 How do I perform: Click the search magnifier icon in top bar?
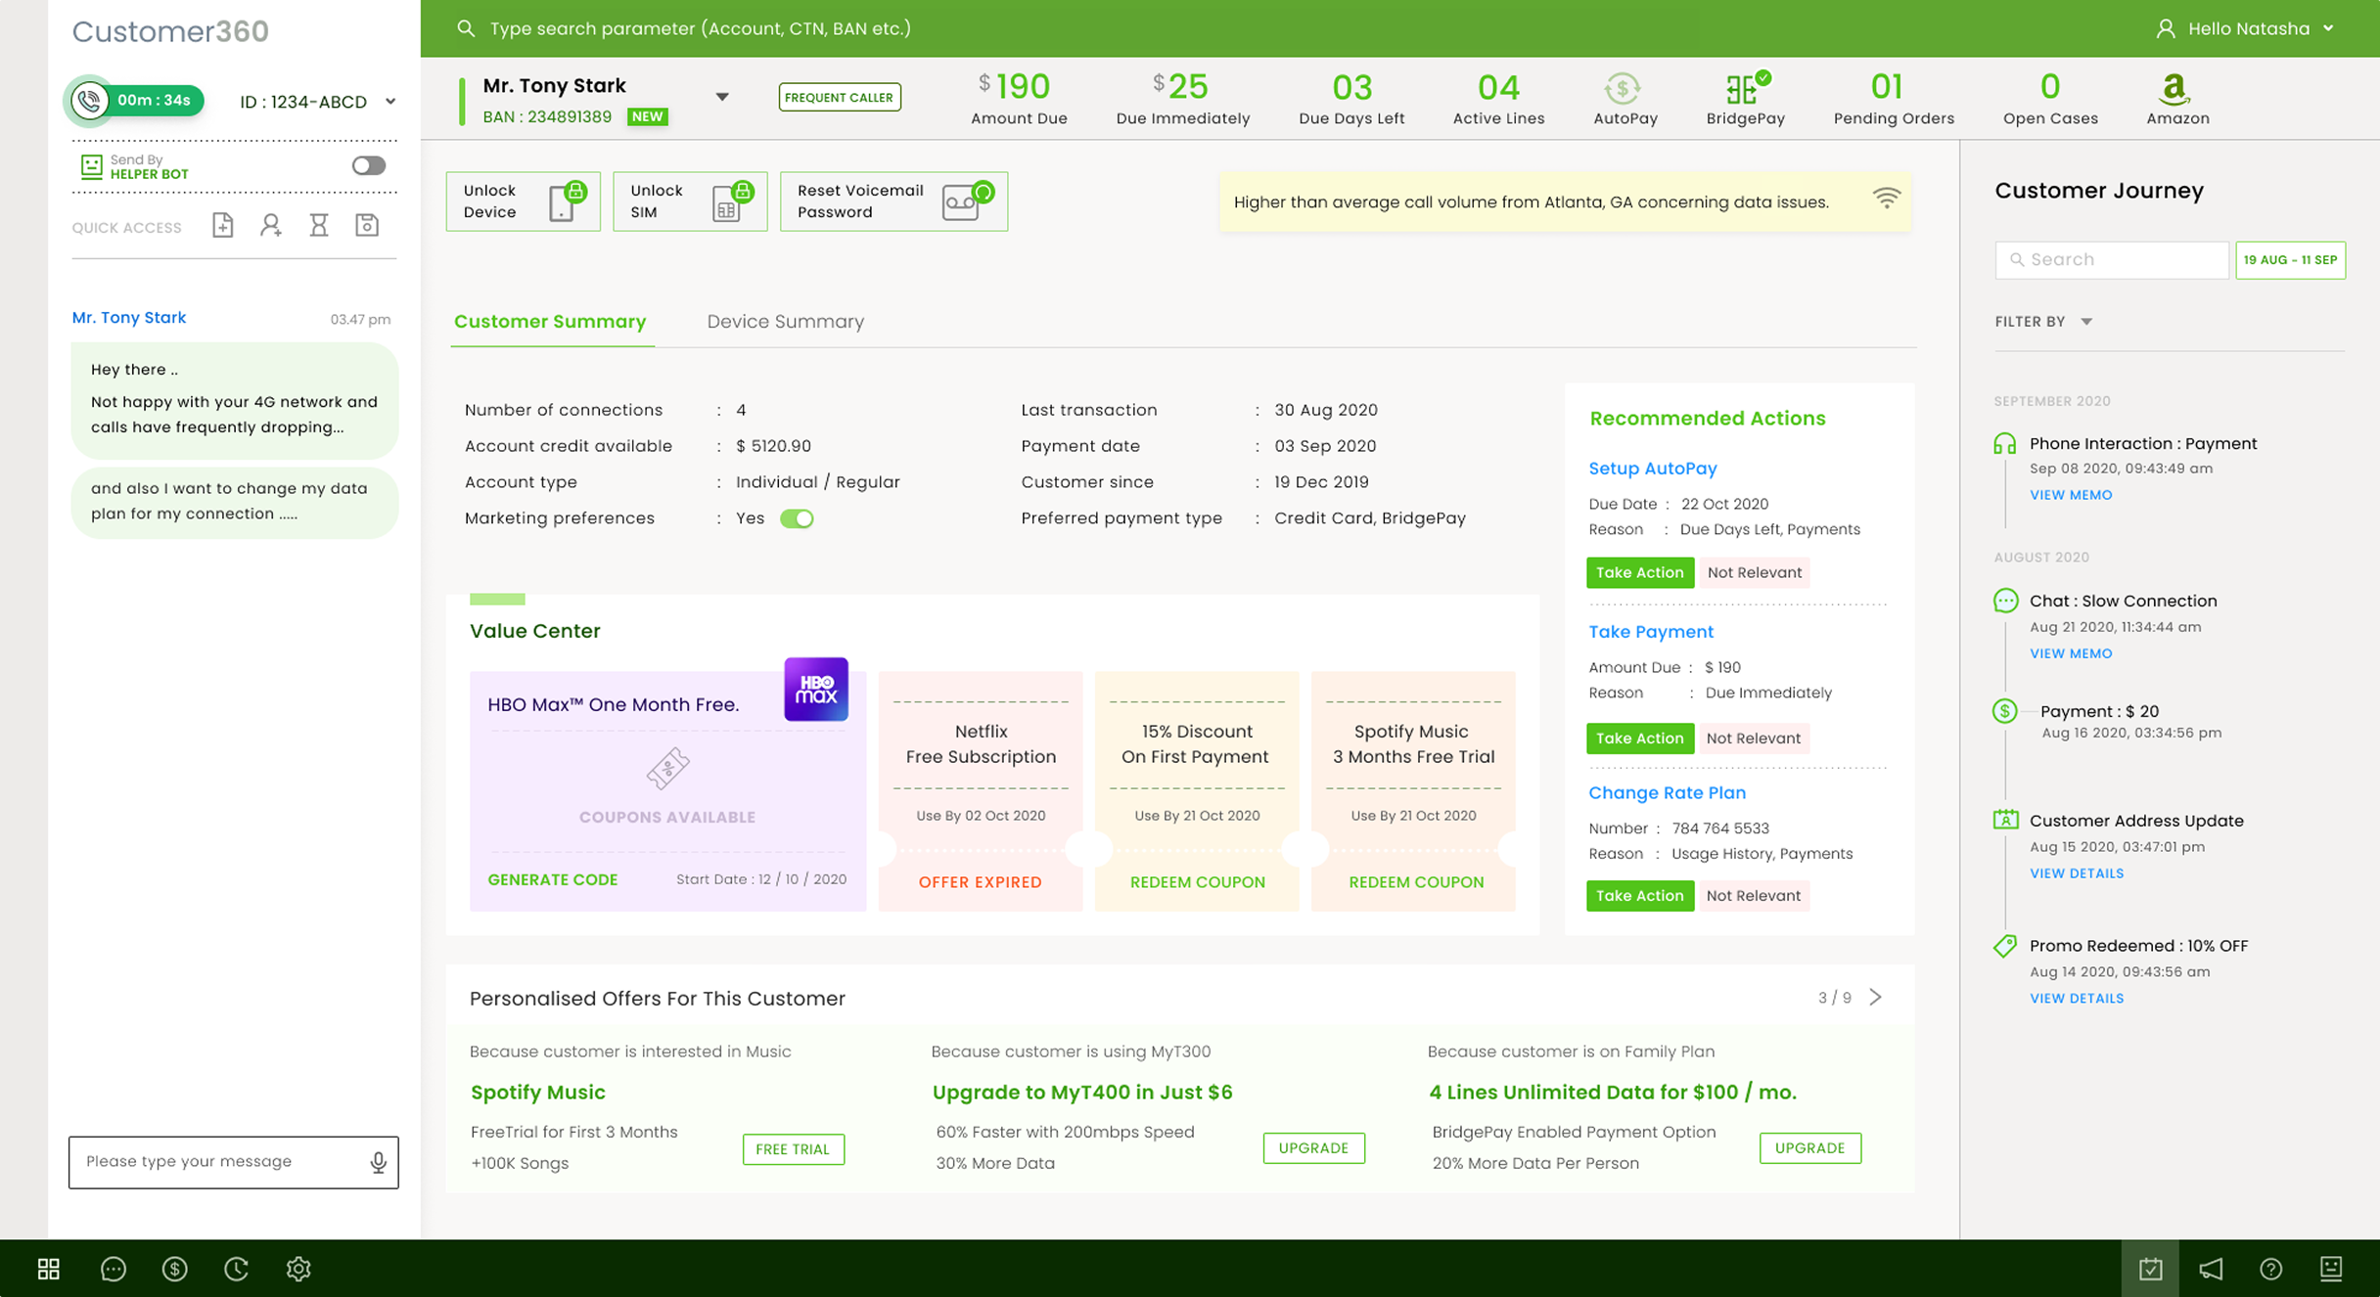click(x=466, y=28)
